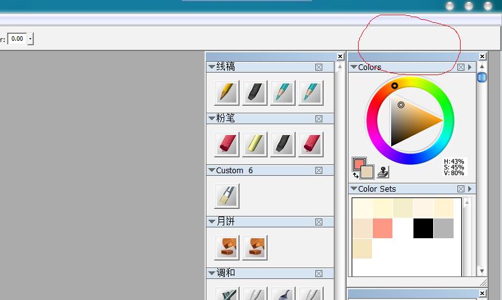Select the black marker brush in 线稿
This screenshot has height=300, width=502.
(x=255, y=93)
